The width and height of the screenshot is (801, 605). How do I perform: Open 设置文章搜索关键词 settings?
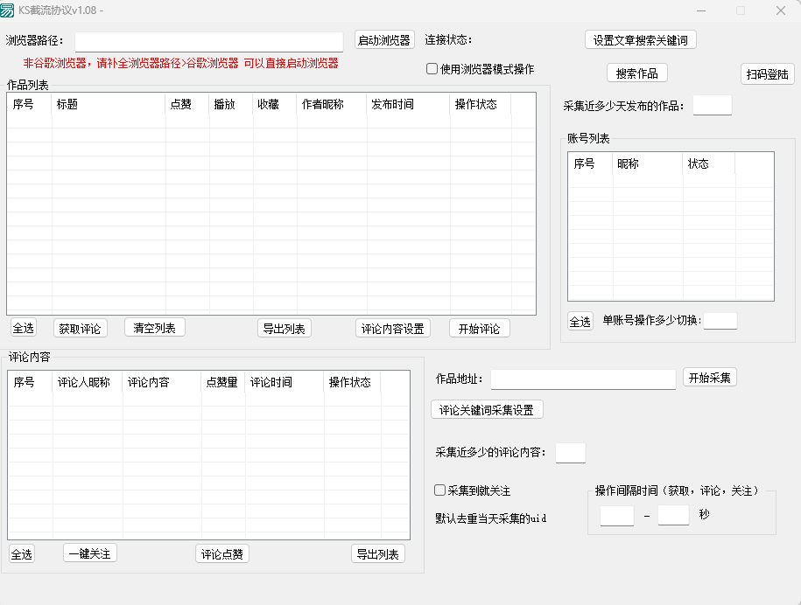coord(640,40)
